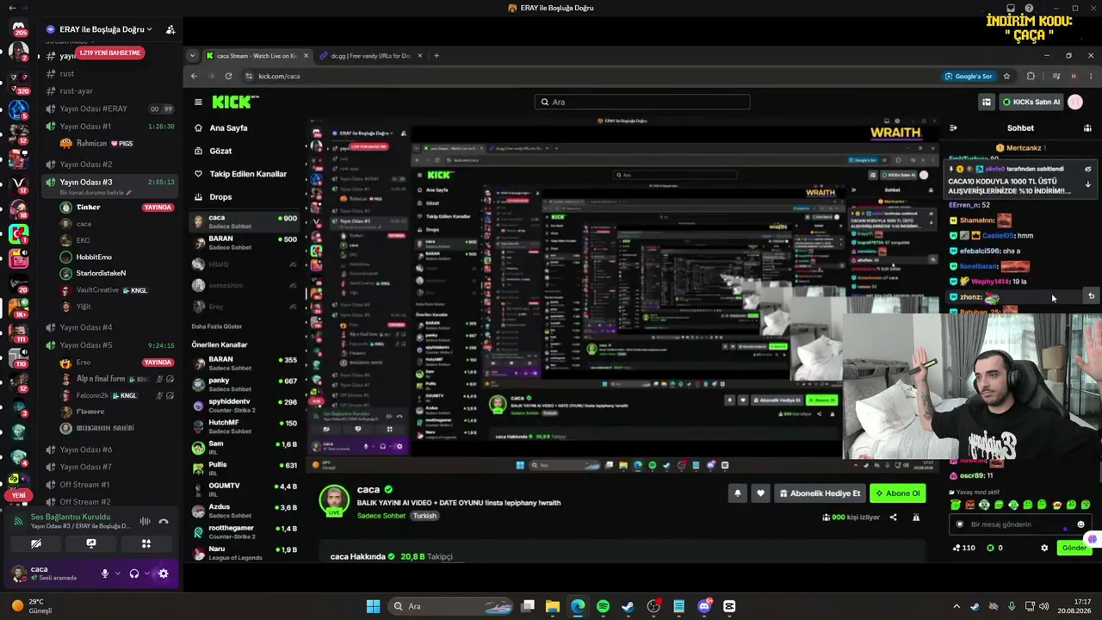Follow caca with the heart icon
The image size is (1102, 620).
[x=760, y=493]
